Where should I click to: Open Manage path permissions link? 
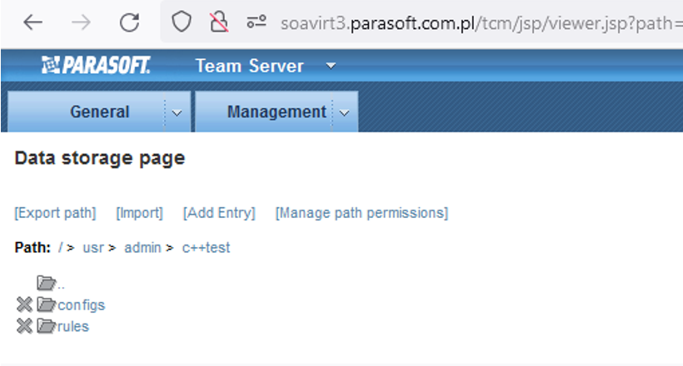(361, 213)
